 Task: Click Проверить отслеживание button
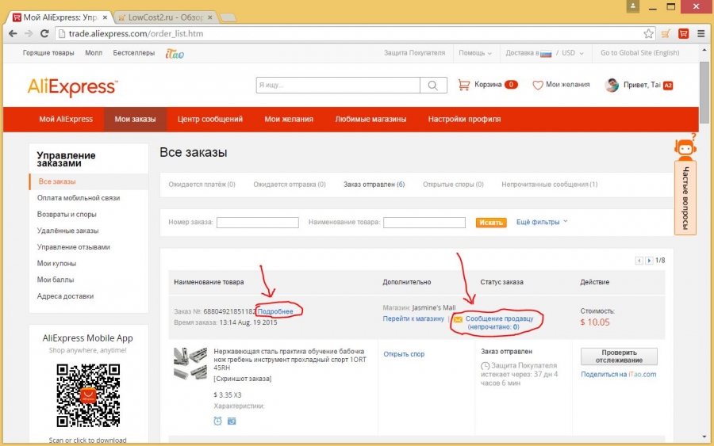pyautogui.click(x=619, y=356)
